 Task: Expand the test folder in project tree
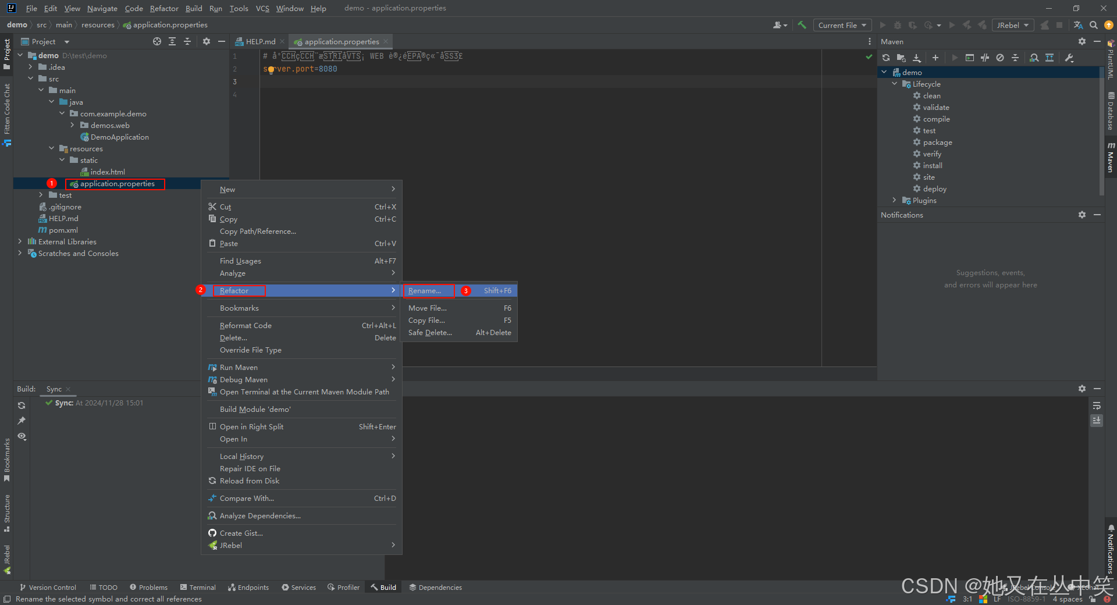(x=41, y=195)
